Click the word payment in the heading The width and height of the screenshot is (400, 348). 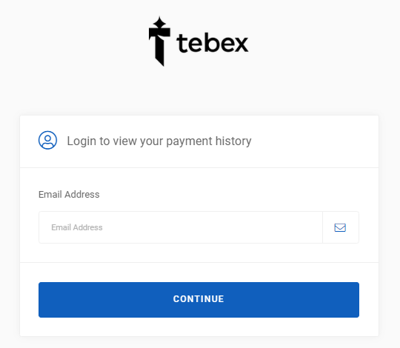(x=190, y=141)
